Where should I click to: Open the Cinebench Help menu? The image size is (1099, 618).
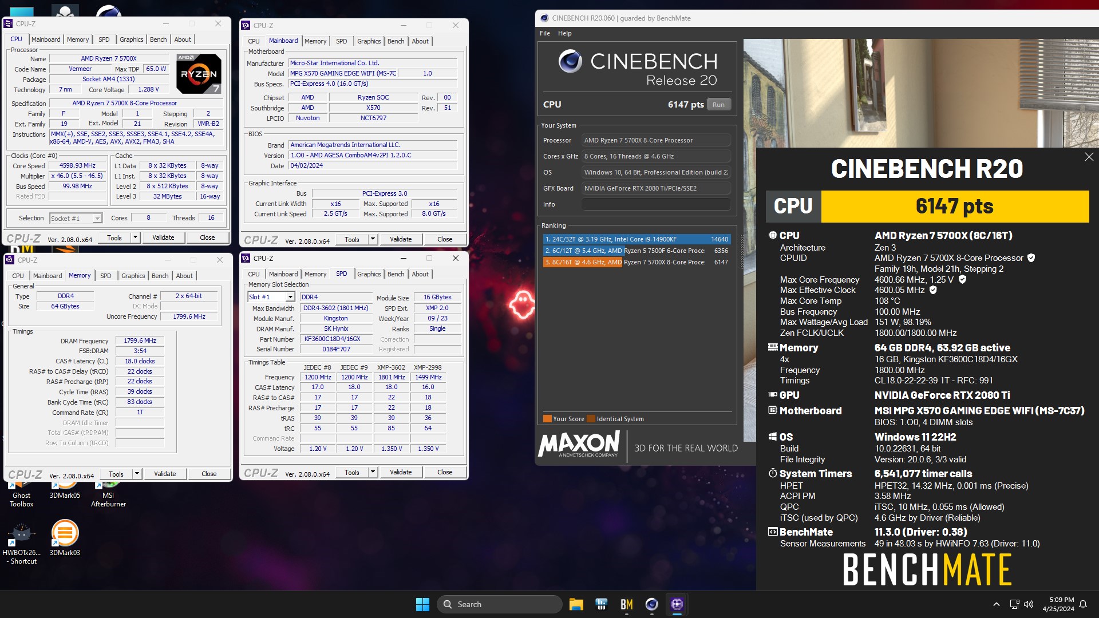[x=564, y=33]
